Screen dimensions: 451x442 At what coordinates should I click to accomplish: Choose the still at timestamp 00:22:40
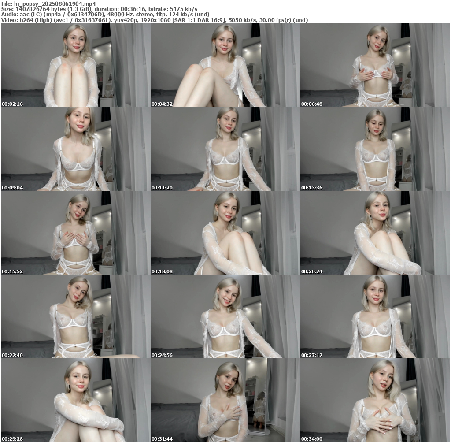tap(75, 316)
